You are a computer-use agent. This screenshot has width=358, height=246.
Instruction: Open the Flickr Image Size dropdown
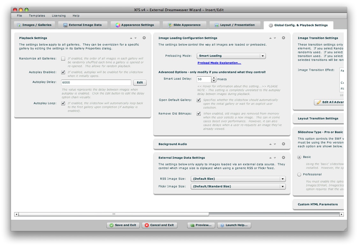tap(238, 186)
